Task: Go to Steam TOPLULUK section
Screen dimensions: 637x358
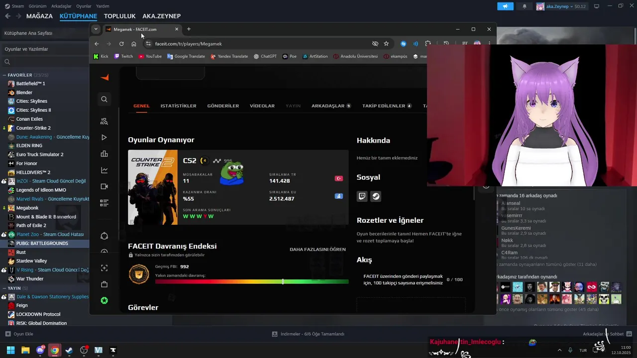Action: 119,16
